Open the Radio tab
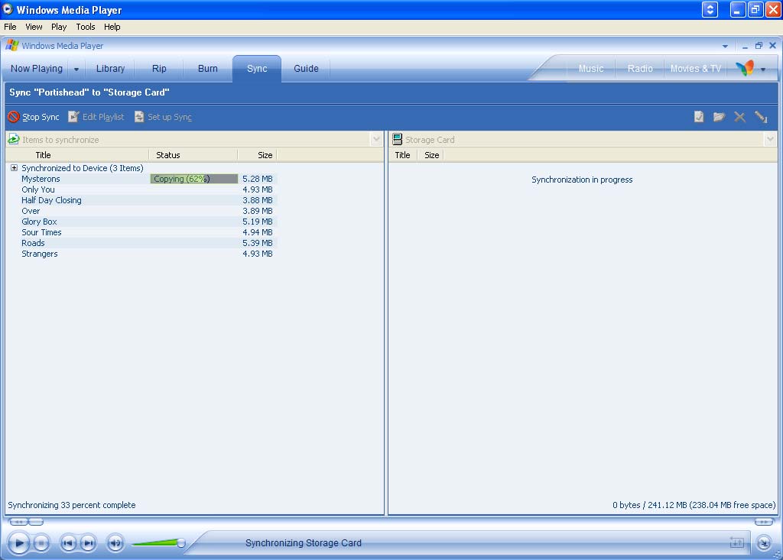This screenshot has width=783, height=560. click(640, 69)
